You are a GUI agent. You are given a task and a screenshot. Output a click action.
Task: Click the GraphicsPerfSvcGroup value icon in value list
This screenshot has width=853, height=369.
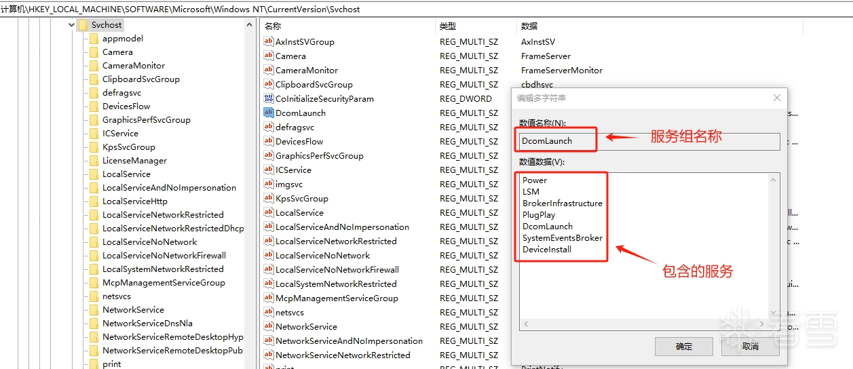coord(268,155)
